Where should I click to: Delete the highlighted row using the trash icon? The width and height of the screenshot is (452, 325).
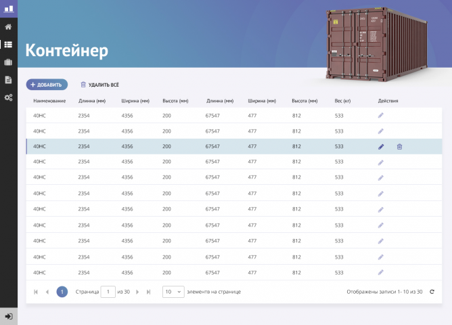399,146
